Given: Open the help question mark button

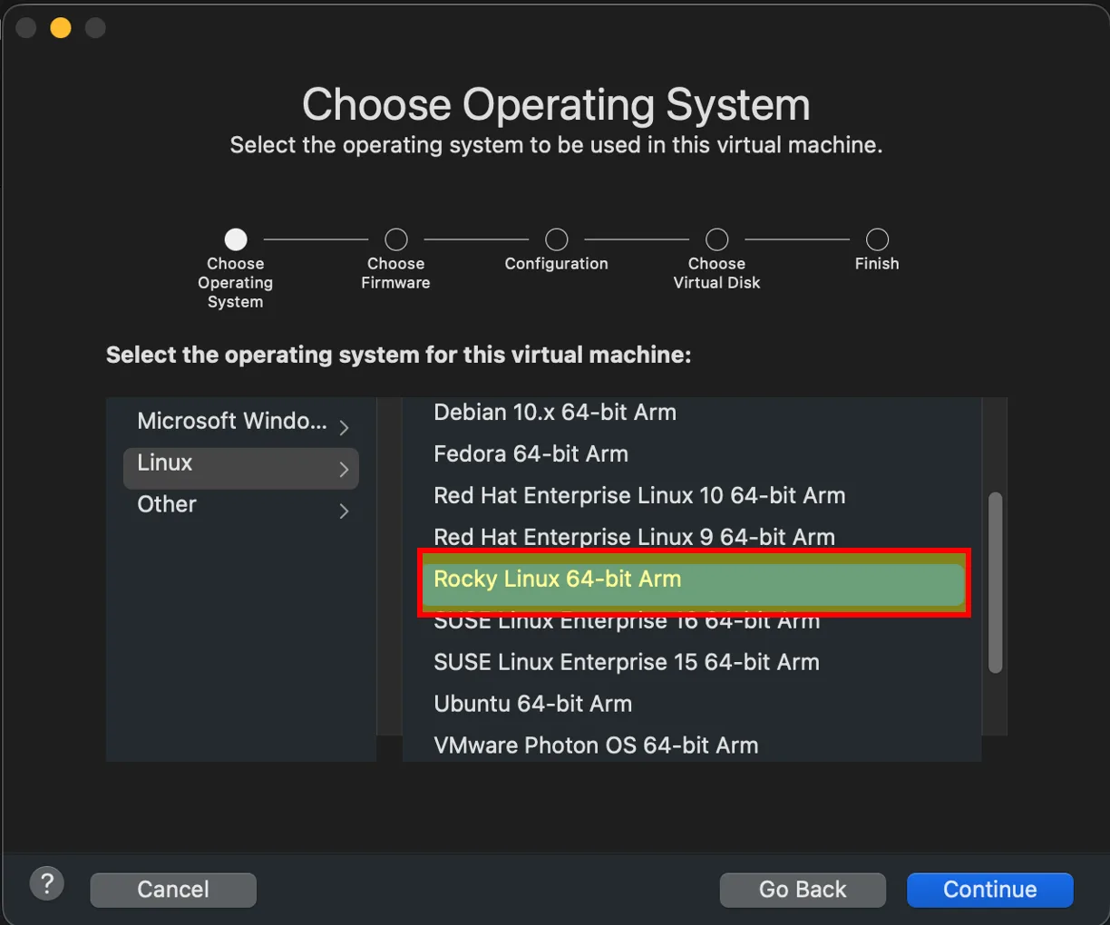Looking at the screenshot, I should tap(47, 882).
